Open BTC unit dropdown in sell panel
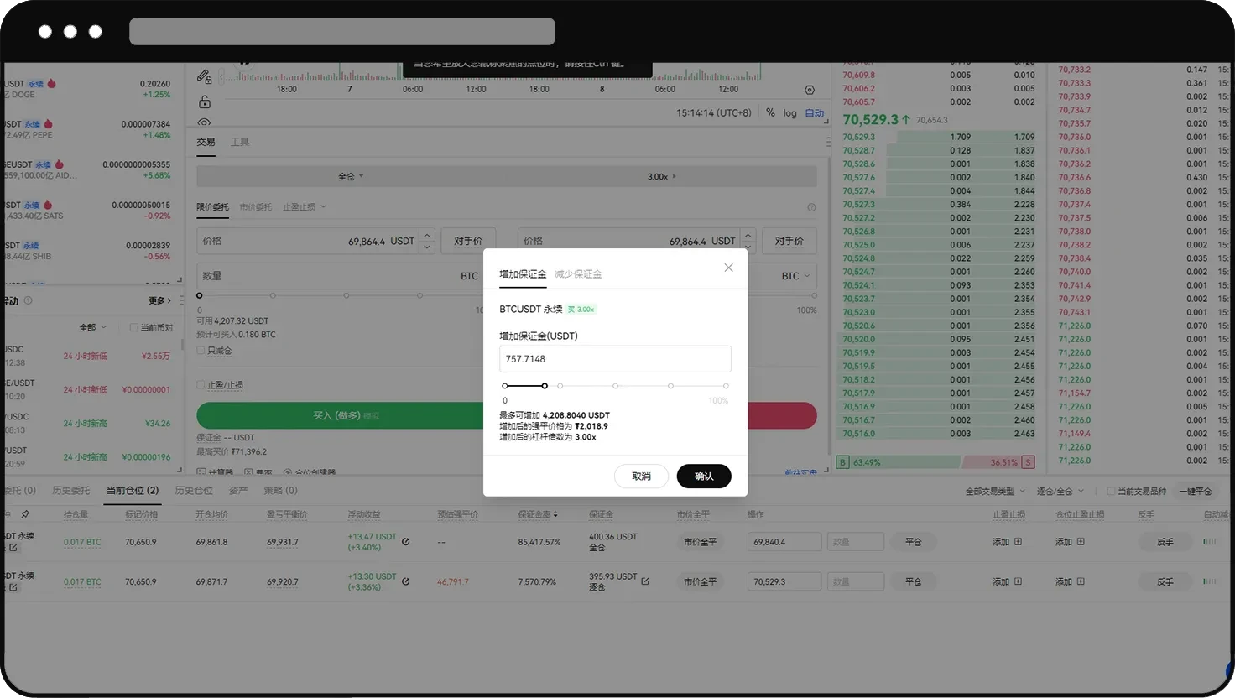Screen dimensions: 1235x698 [796, 276]
